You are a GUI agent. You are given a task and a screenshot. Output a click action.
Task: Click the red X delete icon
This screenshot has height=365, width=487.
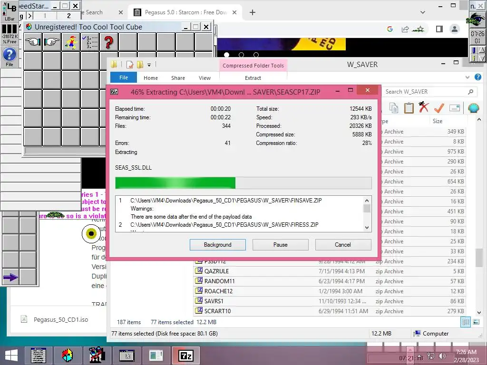click(424, 107)
